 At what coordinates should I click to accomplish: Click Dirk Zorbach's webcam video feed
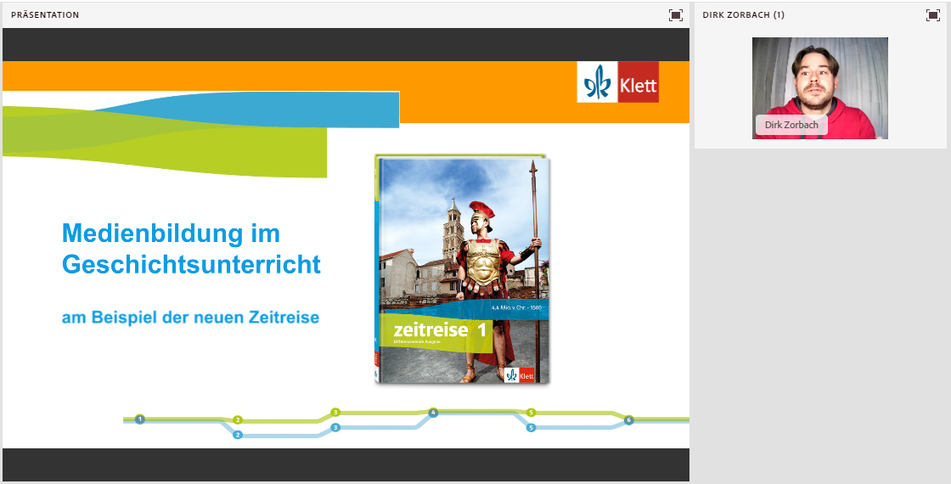pos(820,88)
